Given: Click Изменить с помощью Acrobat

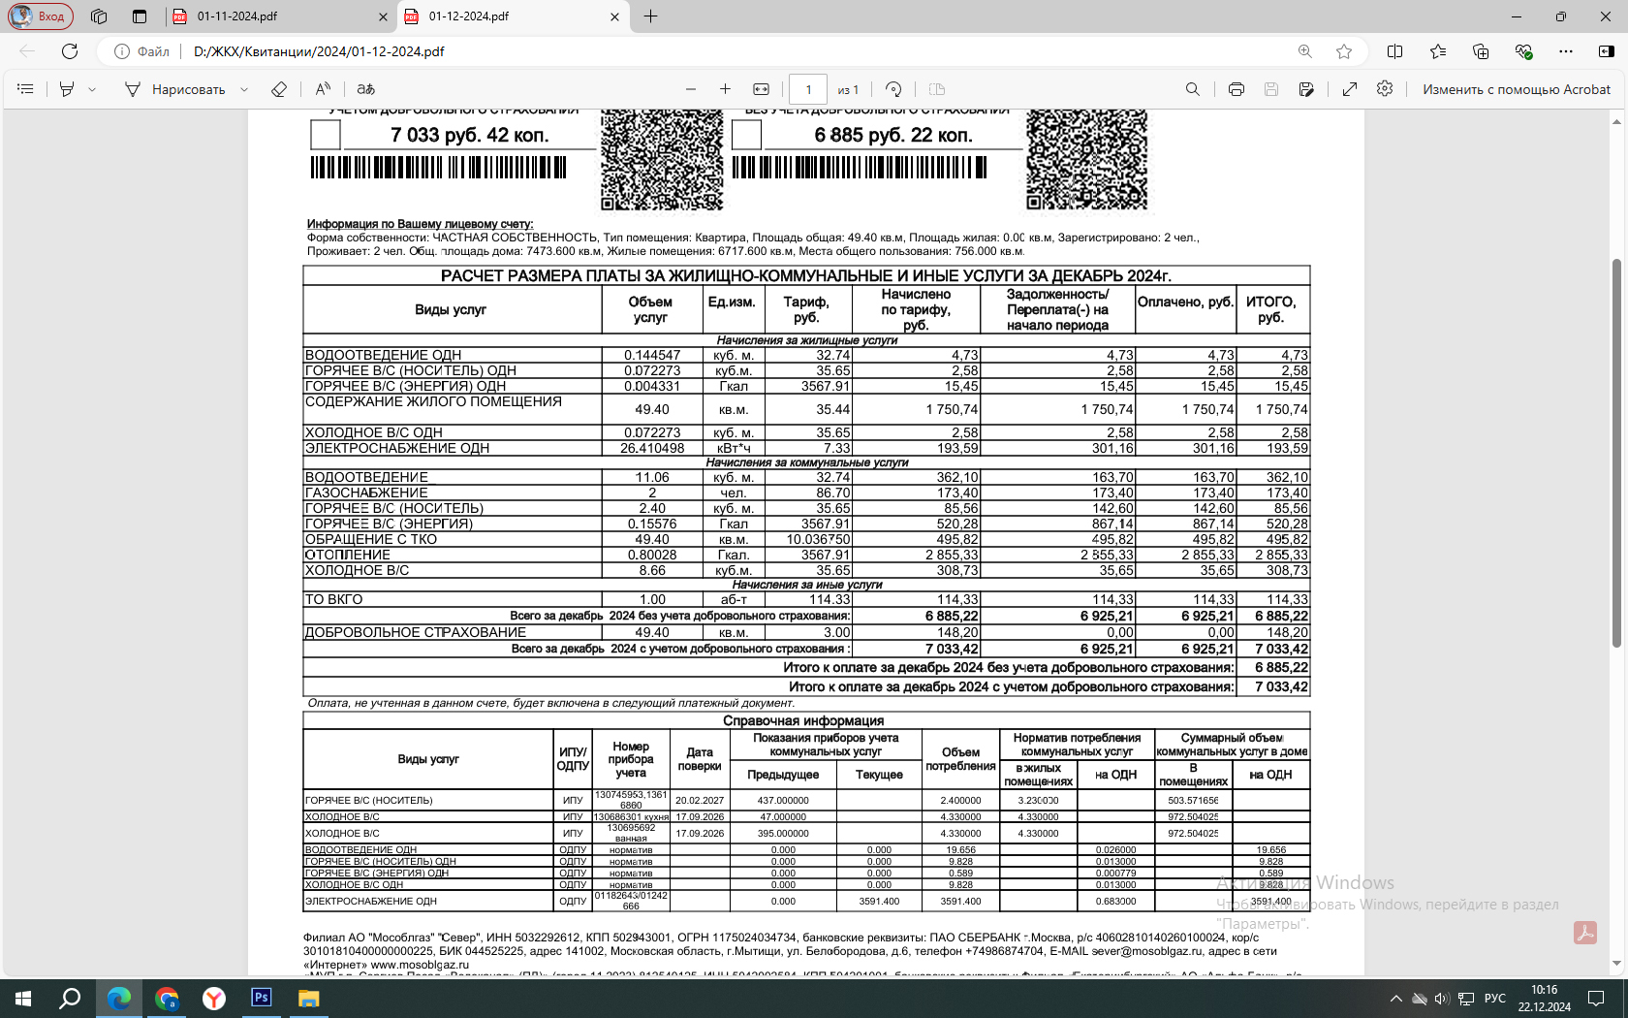Looking at the screenshot, I should [1517, 89].
